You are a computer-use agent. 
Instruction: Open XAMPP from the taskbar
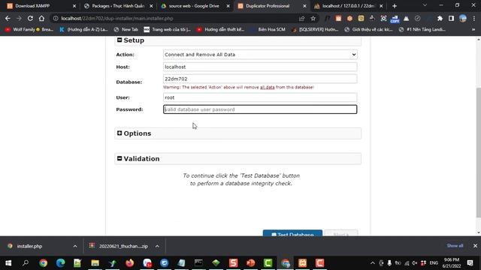click(302, 263)
